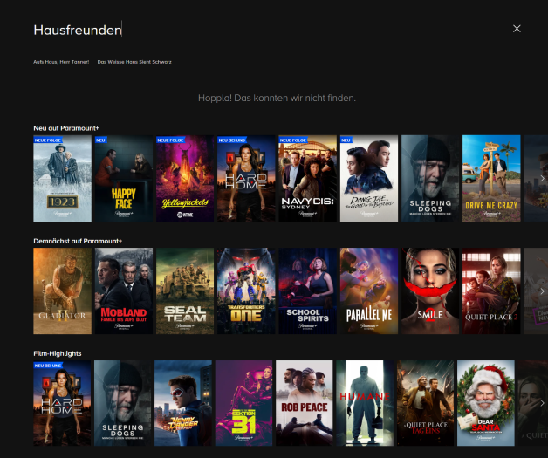
Task: Open the NAVY CIS: Sydney poster
Action: tap(307, 179)
